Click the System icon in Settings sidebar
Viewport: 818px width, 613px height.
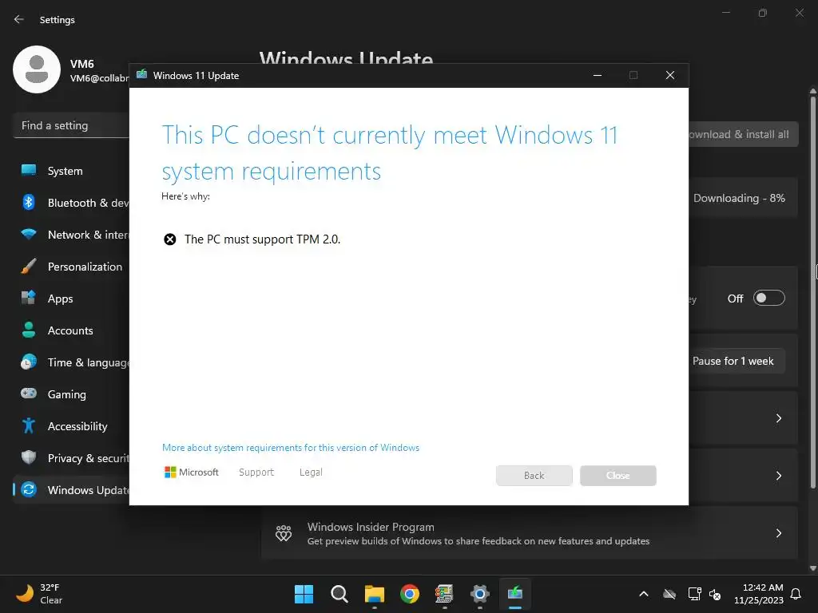coord(29,171)
